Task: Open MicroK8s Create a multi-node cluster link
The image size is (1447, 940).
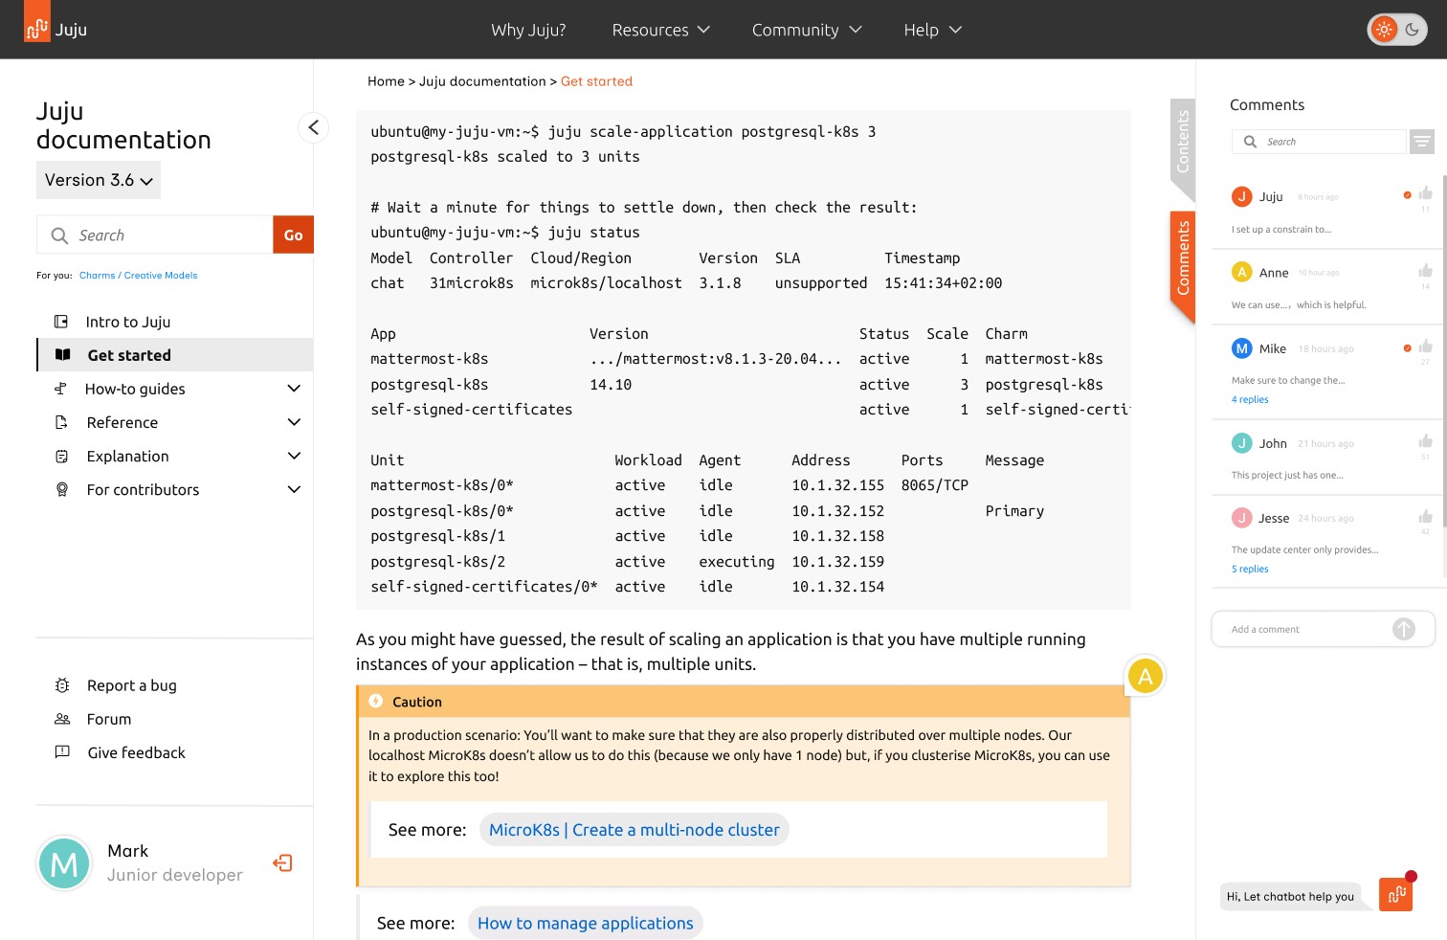Action: [x=634, y=830]
